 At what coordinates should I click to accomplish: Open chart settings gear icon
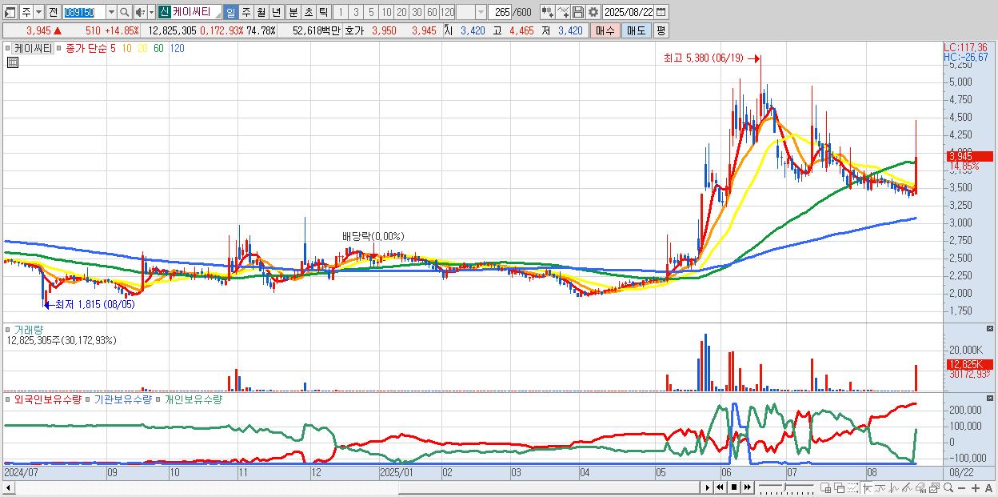[x=593, y=12]
